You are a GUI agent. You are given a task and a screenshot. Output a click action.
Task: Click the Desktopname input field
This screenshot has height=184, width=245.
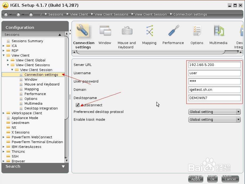[214, 98]
